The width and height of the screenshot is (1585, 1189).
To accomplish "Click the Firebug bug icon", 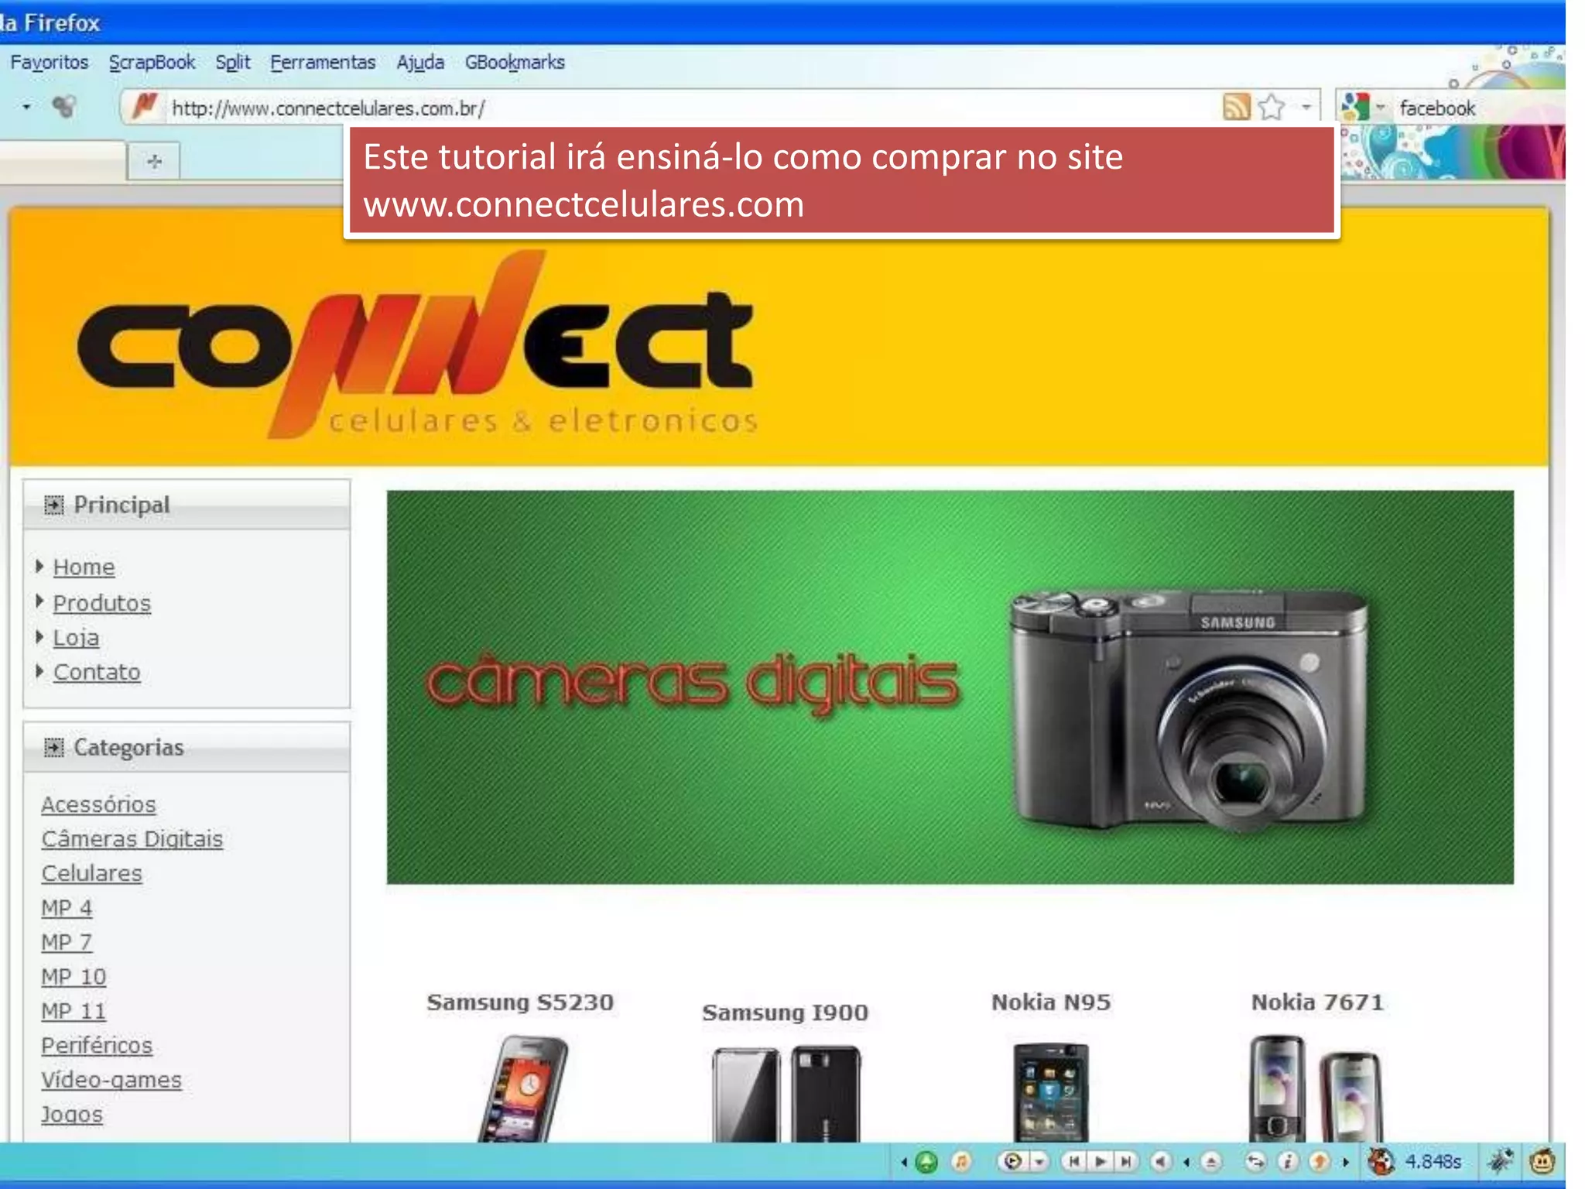I will 1501,1161.
